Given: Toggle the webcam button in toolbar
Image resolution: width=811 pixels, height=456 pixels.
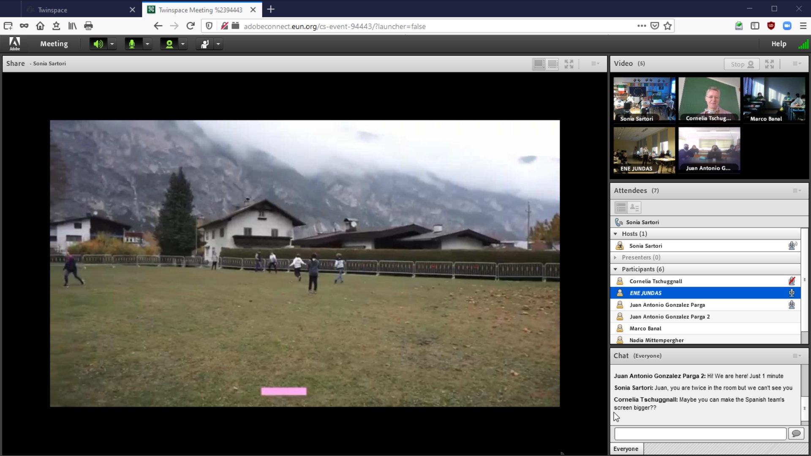Looking at the screenshot, I should click(x=169, y=44).
